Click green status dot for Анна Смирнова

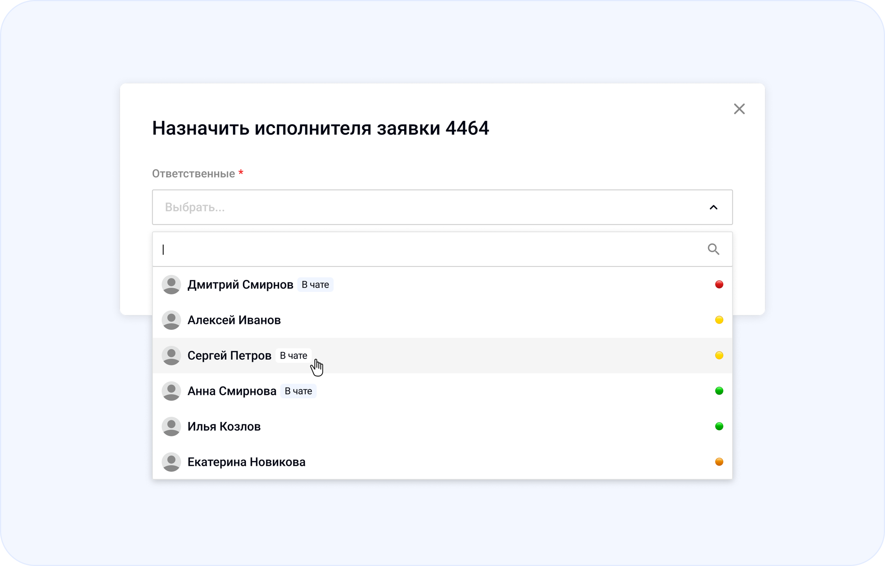(719, 391)
